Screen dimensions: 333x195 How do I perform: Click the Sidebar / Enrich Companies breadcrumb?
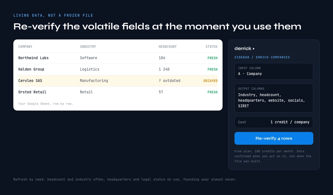click(262, 57)
